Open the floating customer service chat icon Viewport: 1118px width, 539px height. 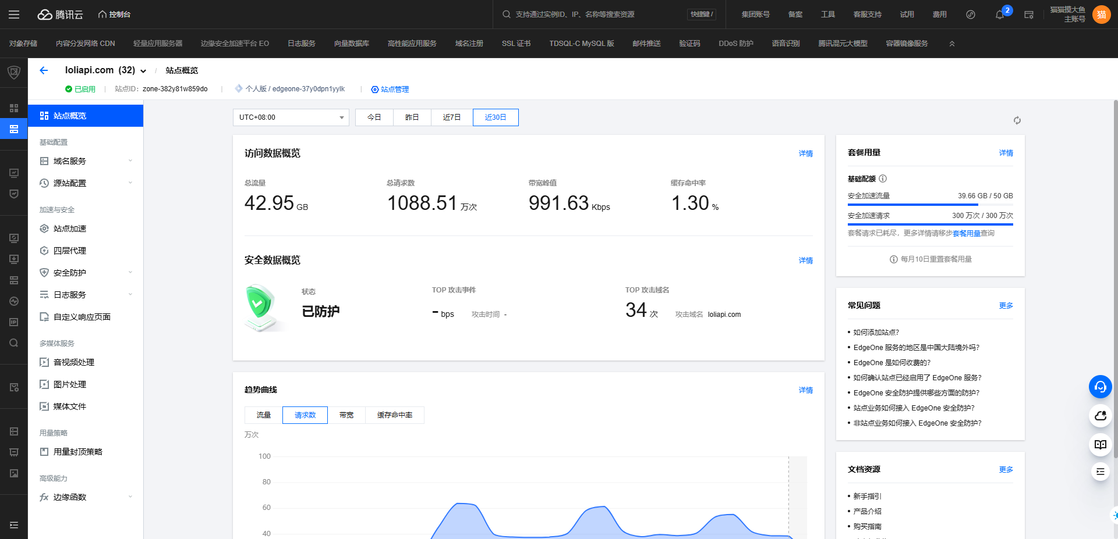1100,387
